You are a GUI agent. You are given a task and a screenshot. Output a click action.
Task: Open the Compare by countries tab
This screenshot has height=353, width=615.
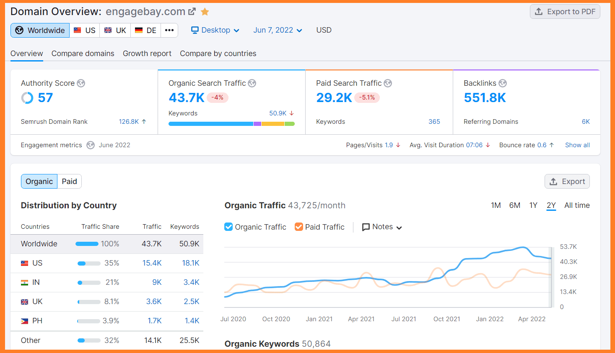(218, 54)
